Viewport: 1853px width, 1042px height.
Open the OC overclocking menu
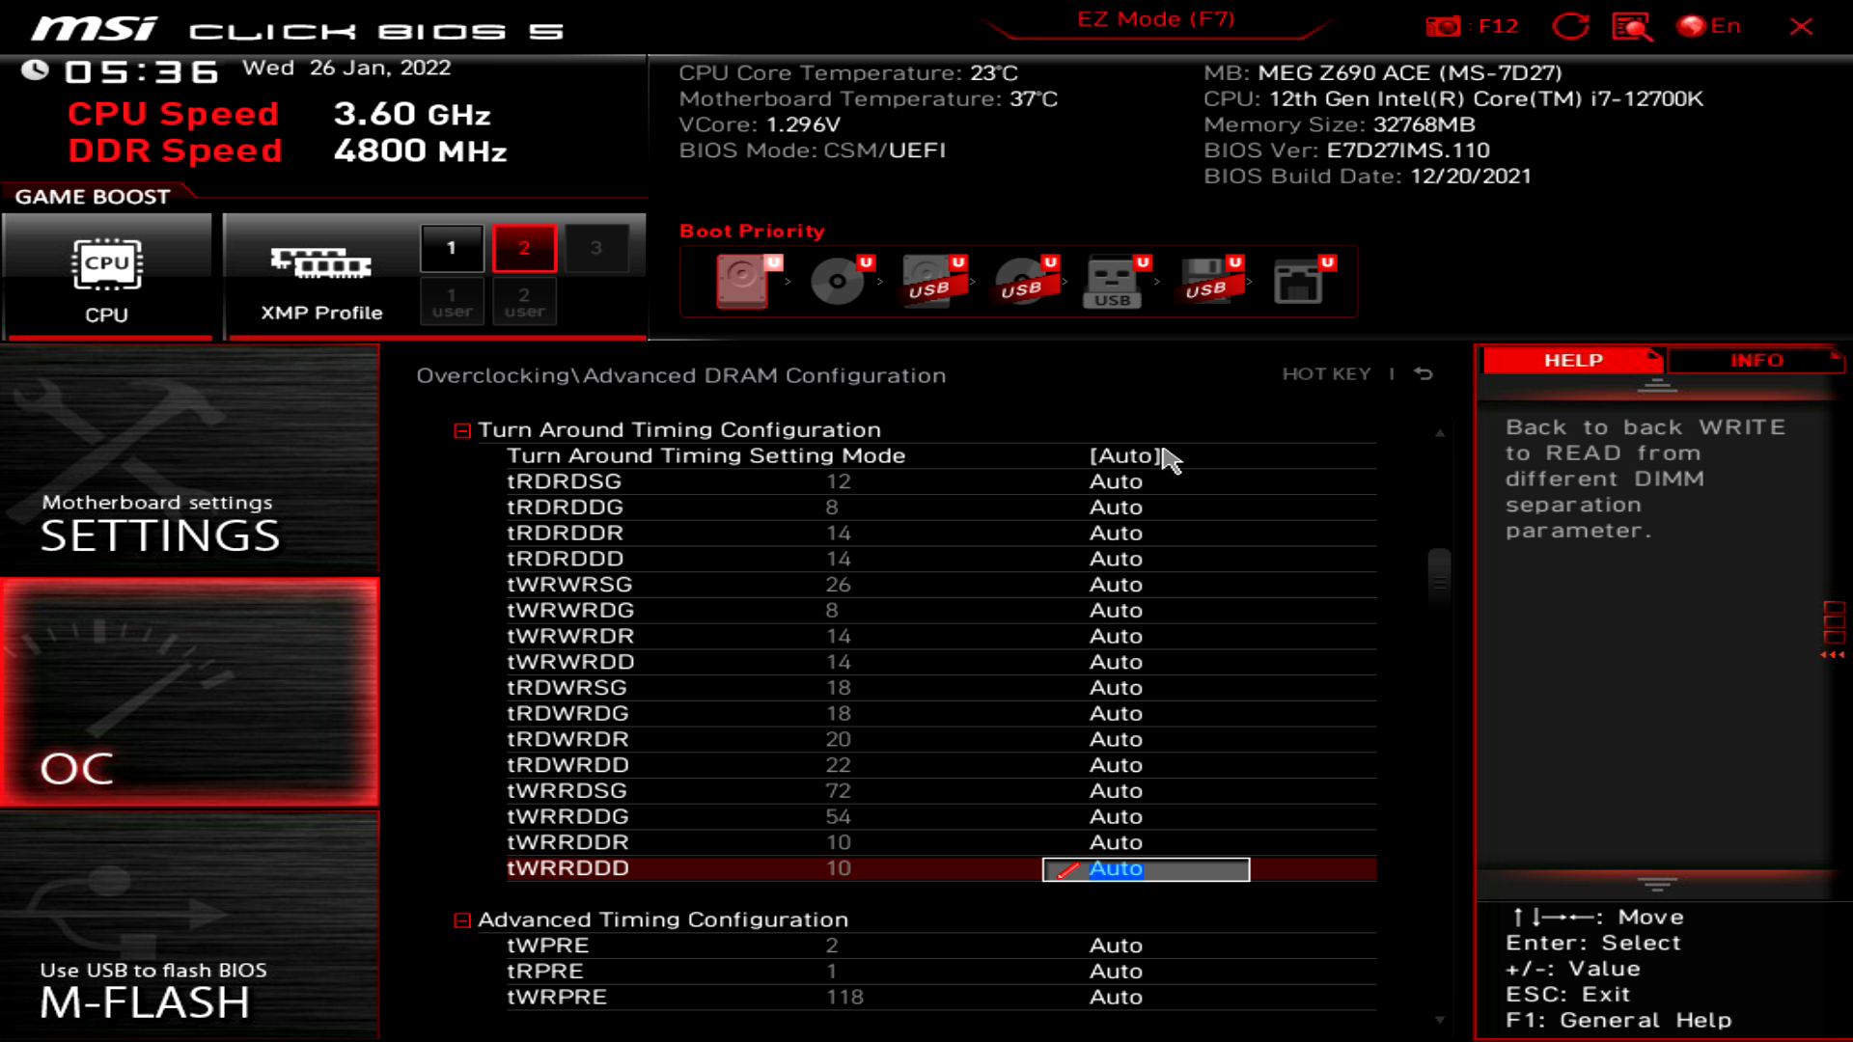pos(190,693)
